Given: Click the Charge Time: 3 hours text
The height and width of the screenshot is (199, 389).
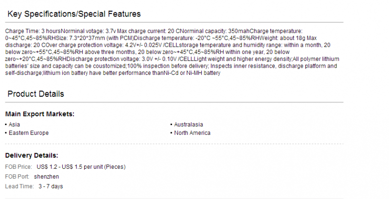Looking at the screenshot, I should (x=33, y=31).
